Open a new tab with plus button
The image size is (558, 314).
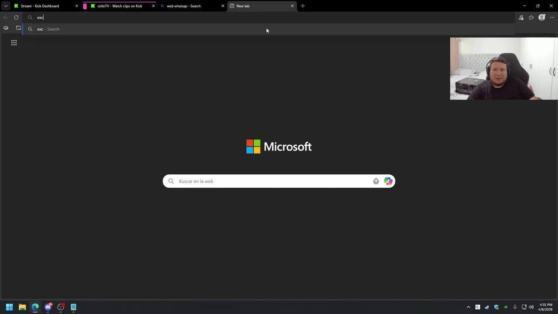pos(303,6)
